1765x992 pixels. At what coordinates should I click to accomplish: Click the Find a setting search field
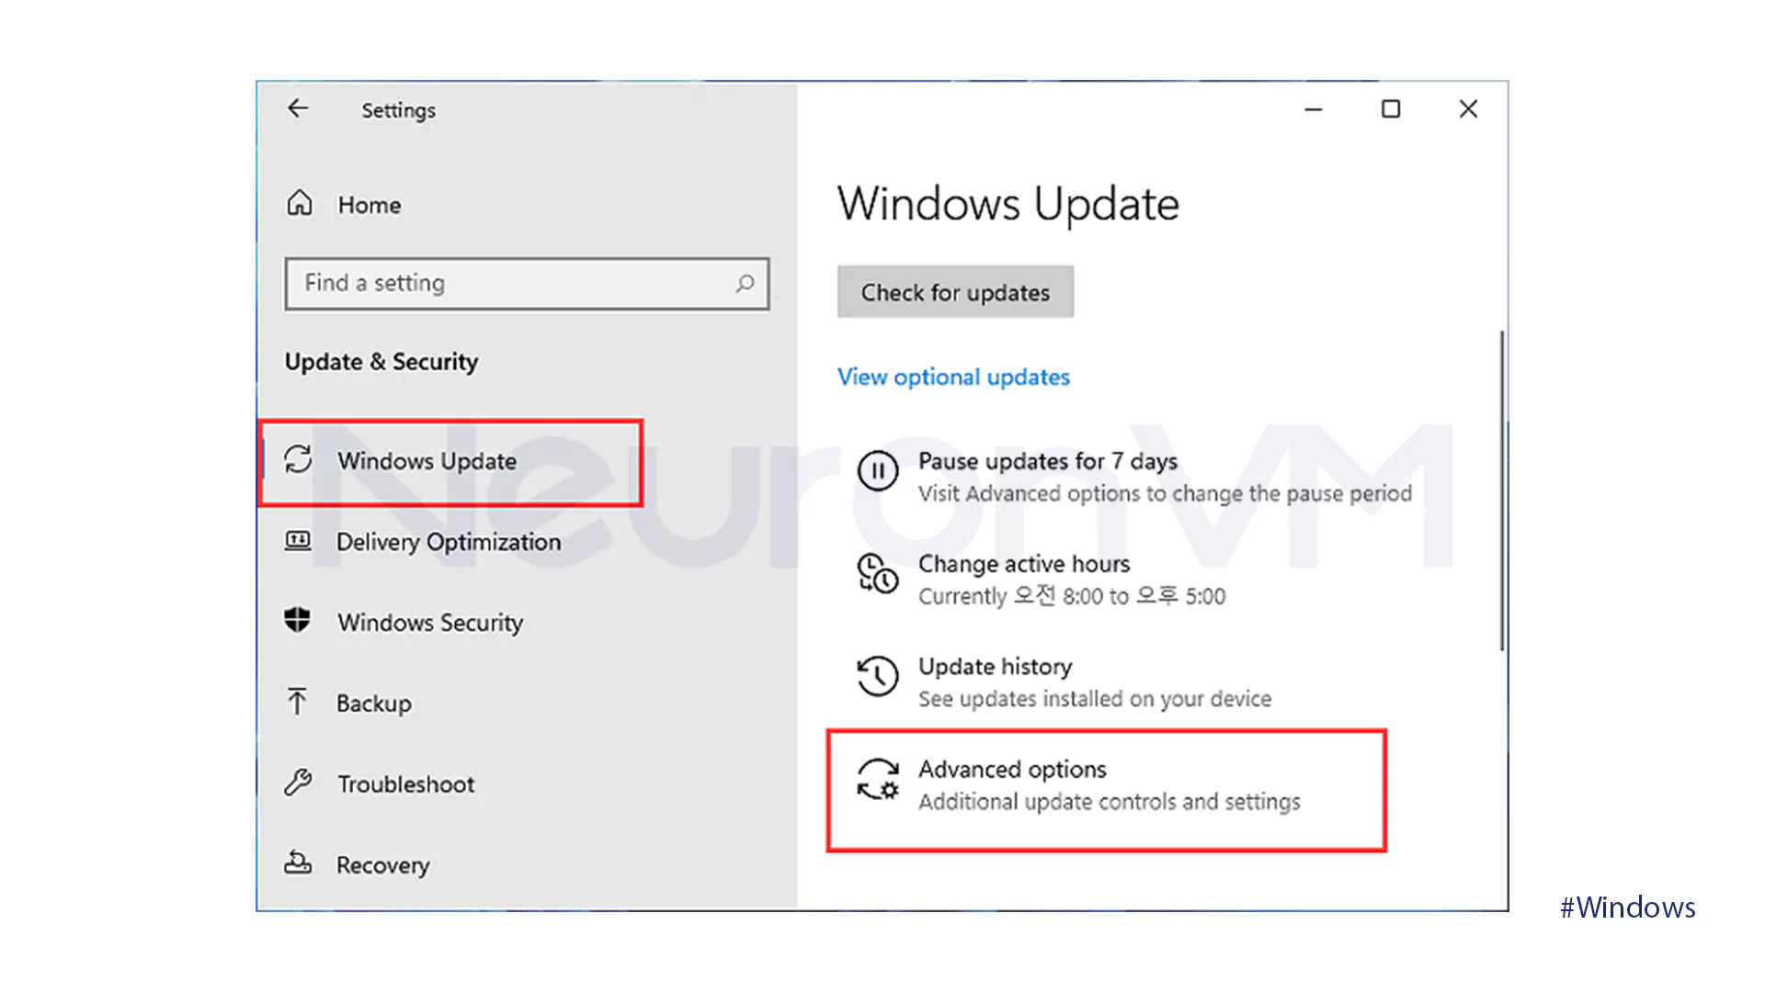[x=526, y=282]
